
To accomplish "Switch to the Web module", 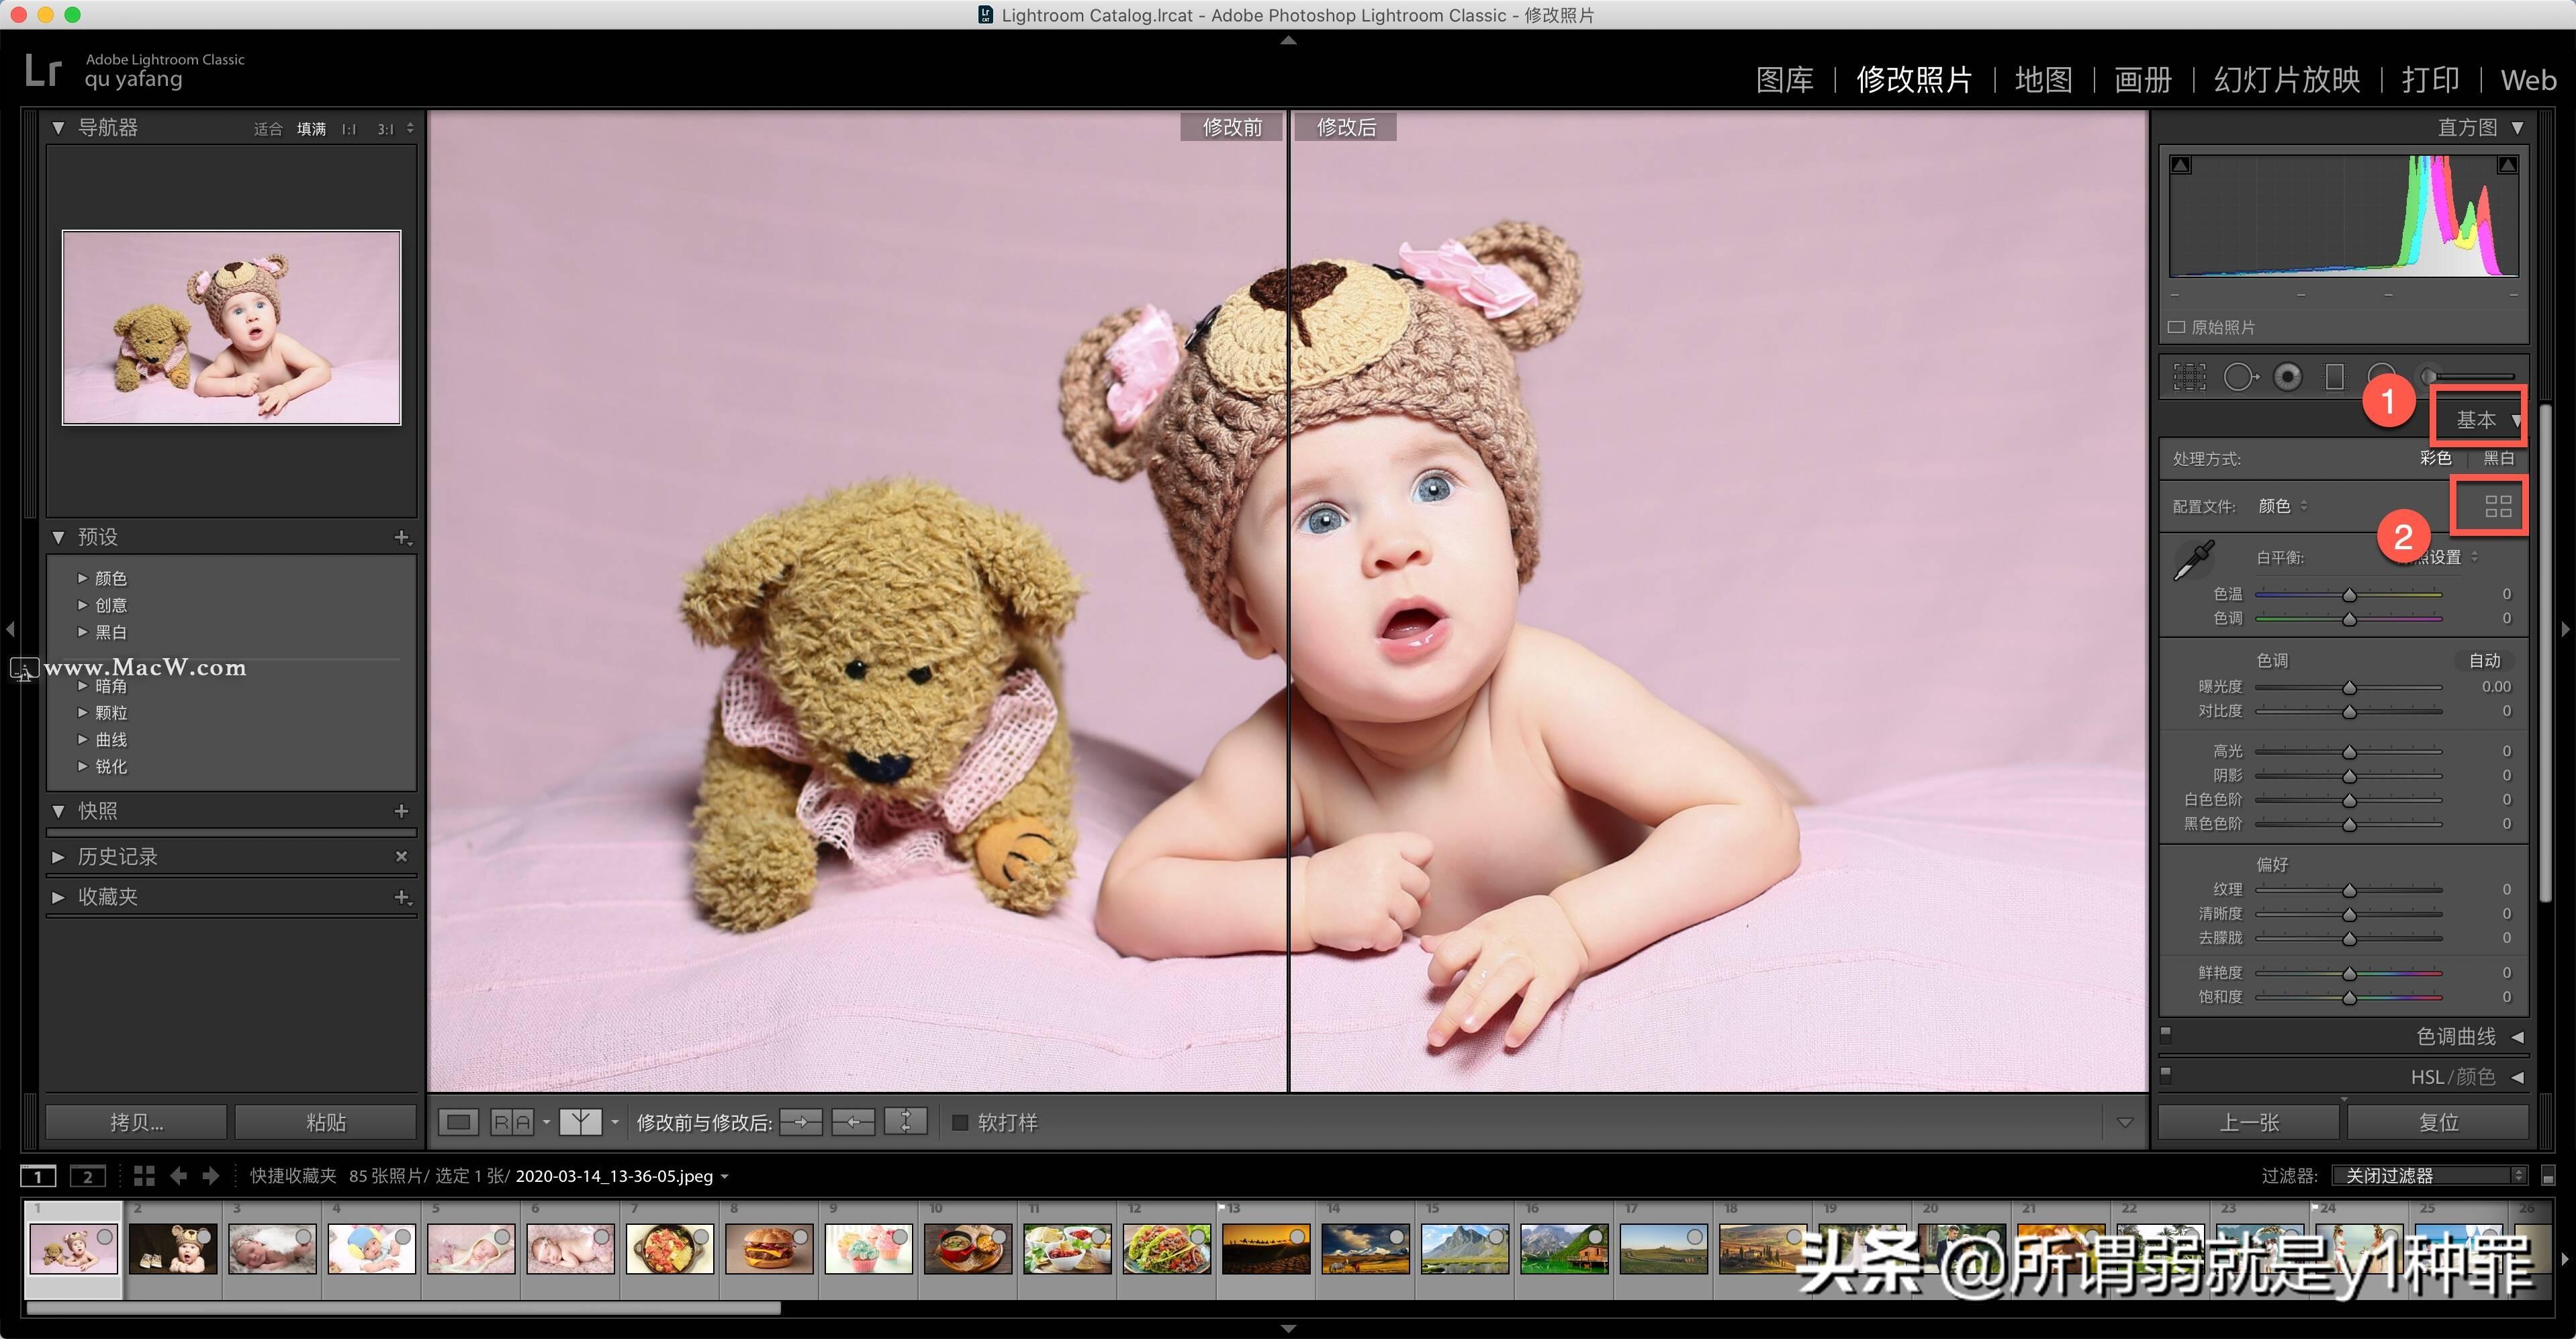I will (x=2528, y=80).
